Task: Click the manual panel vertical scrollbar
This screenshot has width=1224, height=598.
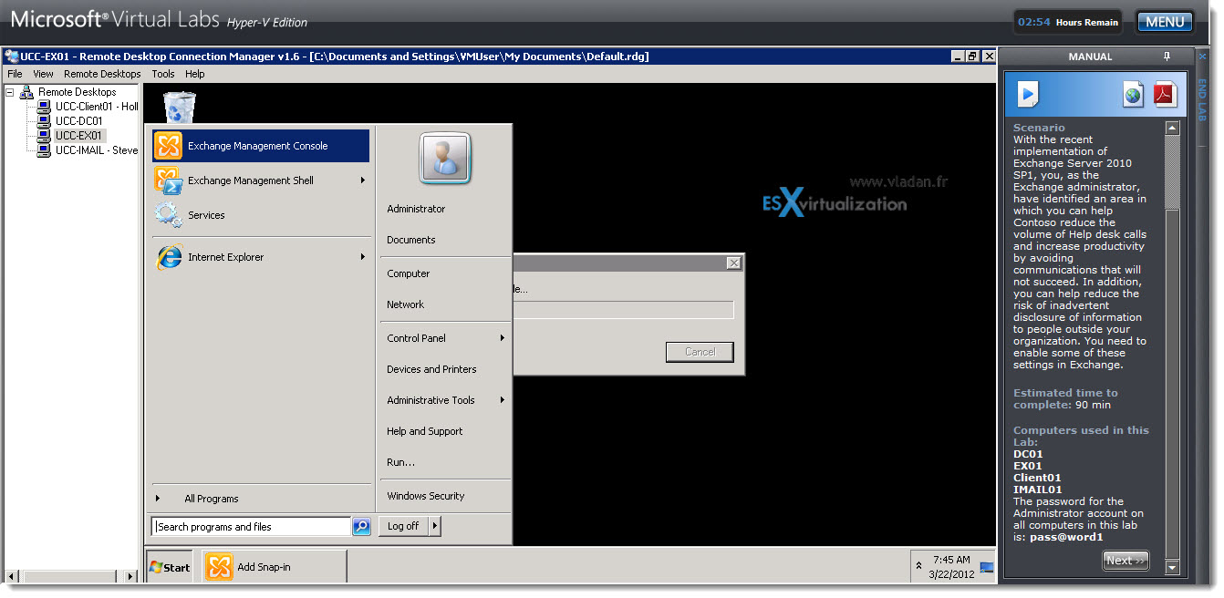Action: (1172, 347)
